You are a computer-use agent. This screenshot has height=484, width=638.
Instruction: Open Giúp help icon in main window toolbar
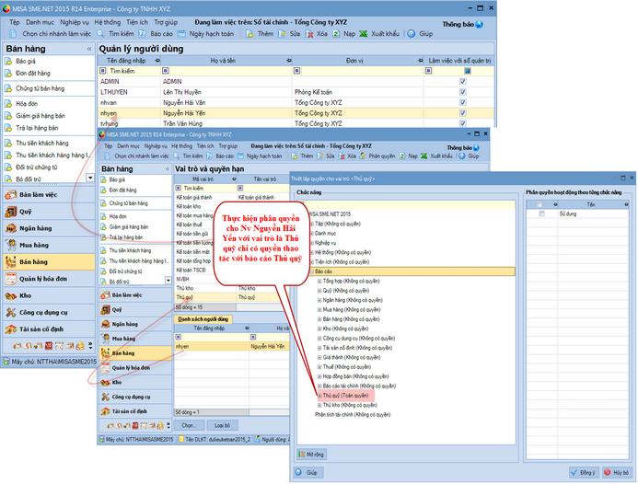(412, 34)
